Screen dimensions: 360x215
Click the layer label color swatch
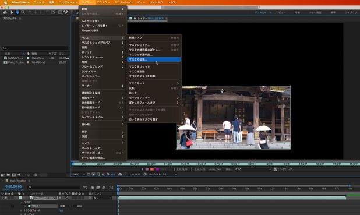(20, 198)
